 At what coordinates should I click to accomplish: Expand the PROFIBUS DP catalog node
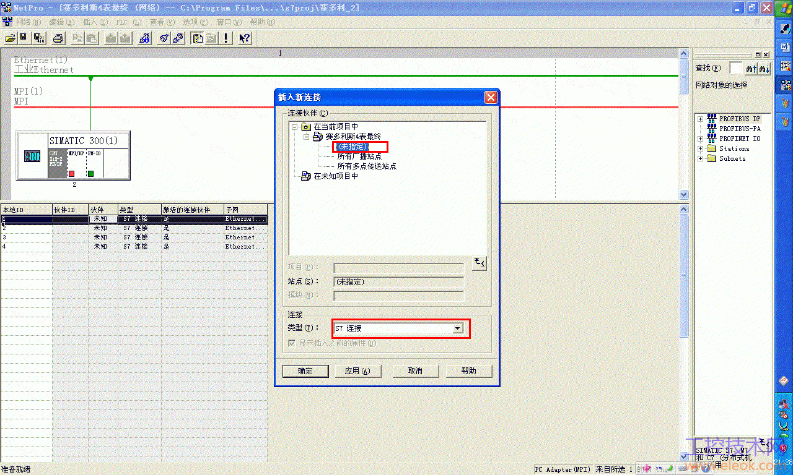click(701, 119)
